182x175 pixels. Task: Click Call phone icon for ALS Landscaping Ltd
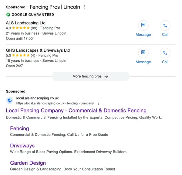(x=165, y=26)
